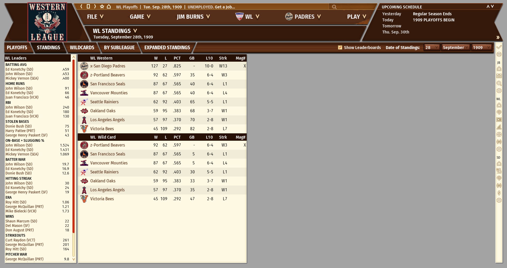
Task: Open the JB manager home icon
Action: click(x=499, y=69)
